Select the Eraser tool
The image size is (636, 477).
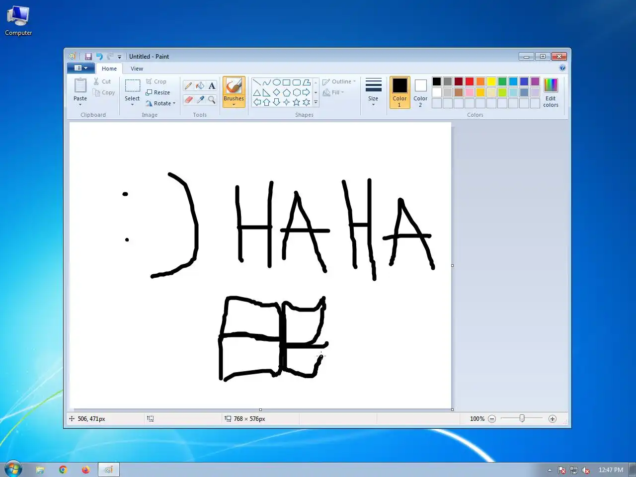(188, 100)
